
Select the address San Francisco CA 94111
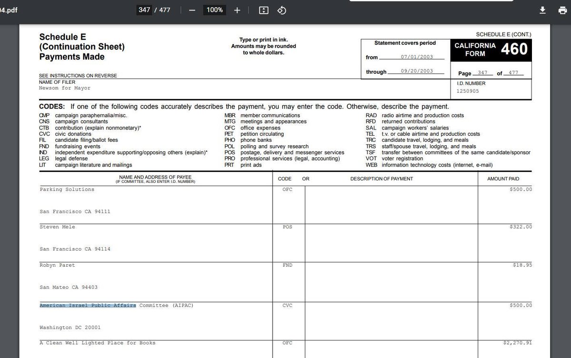click(75, 211)
